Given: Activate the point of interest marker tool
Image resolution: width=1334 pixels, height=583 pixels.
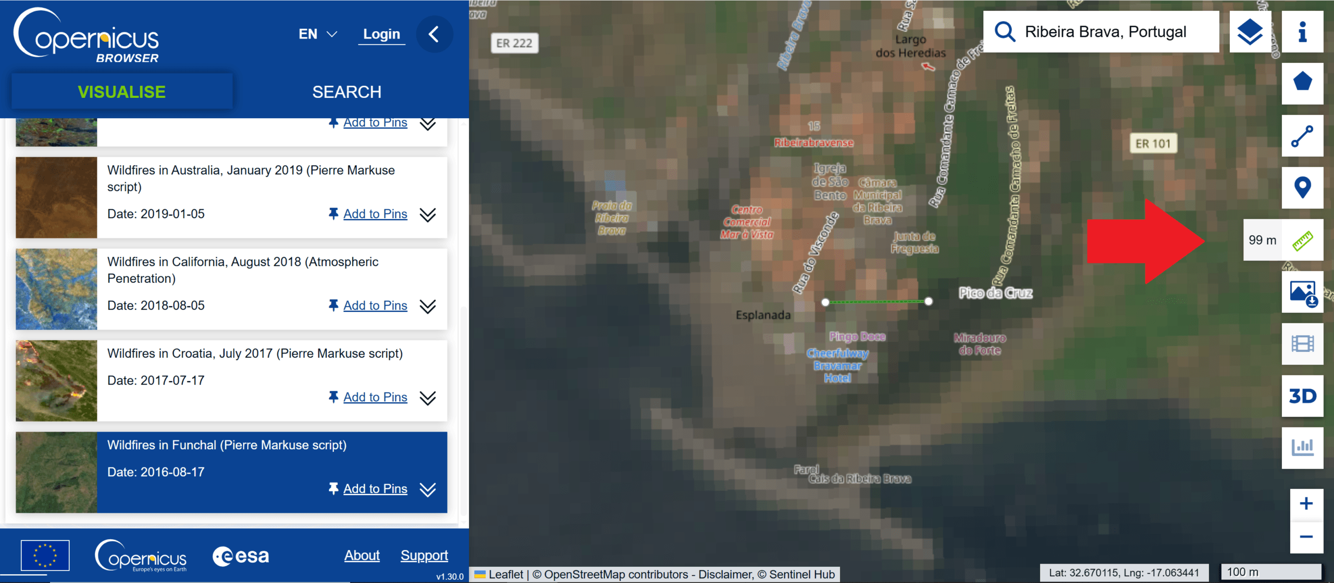Looking at the screenshot, I should (x=1302, y=187).
